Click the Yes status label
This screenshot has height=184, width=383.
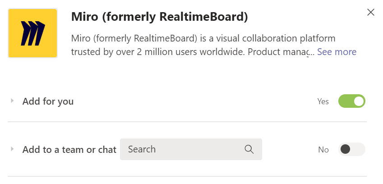[x=323, y=101]
